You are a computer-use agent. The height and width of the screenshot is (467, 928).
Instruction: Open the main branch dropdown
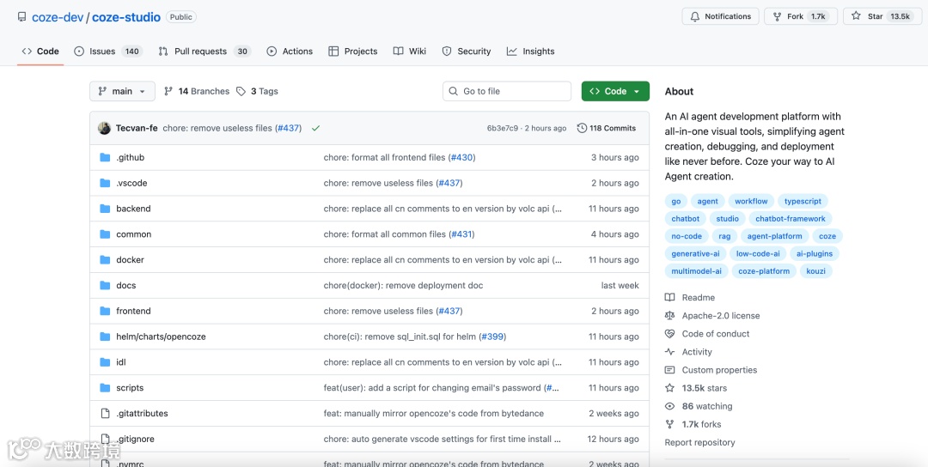(x=123, y=91)
